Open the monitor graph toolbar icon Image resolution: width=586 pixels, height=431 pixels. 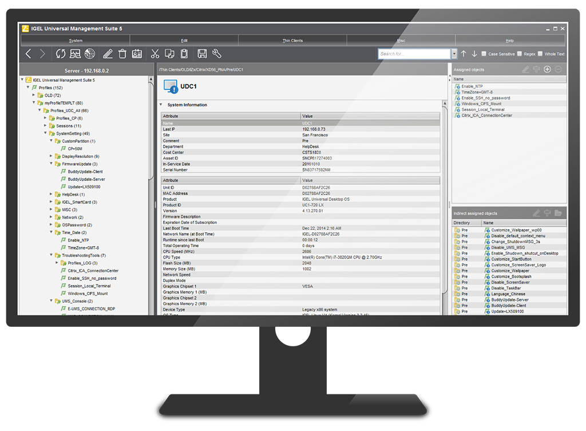coord(75,54)
